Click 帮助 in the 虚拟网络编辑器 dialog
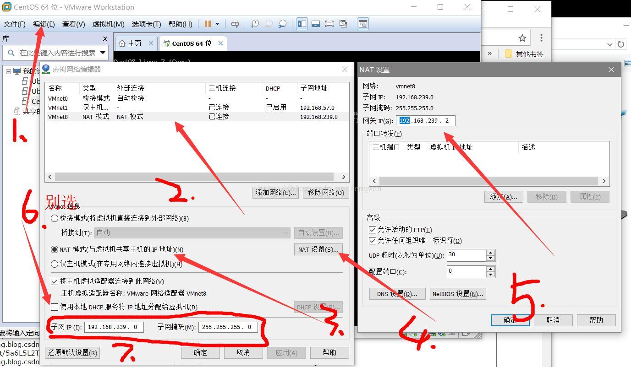The image size is (631, 367). coord(329,352)
